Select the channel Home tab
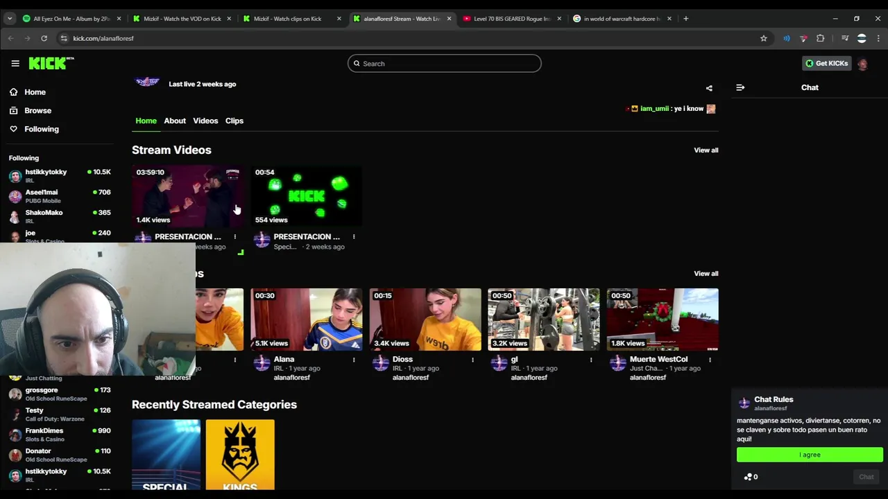This screenshot has width=888, height=499. click(x=146, y=121)
